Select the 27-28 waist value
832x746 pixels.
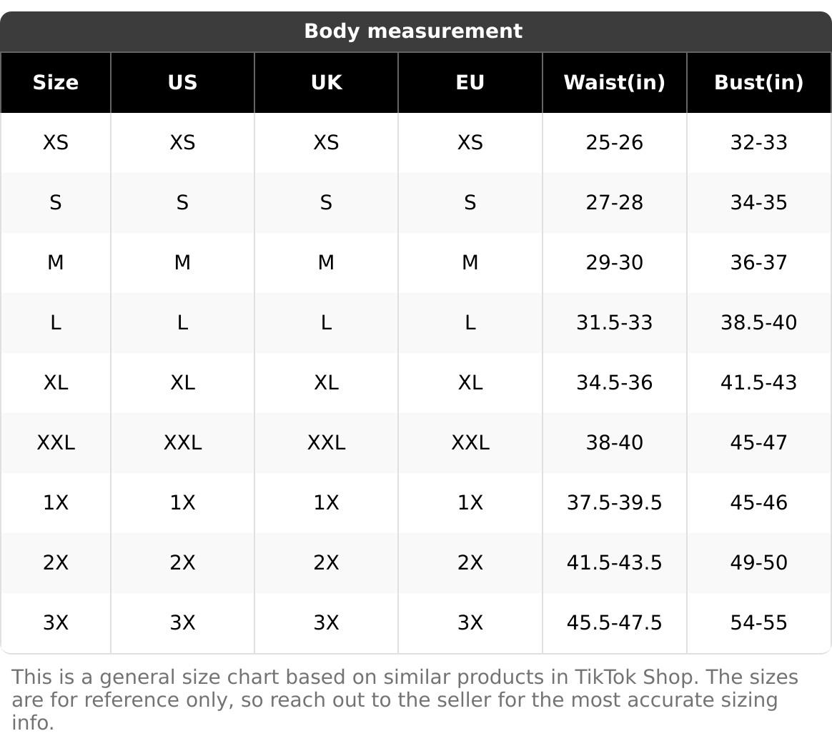[x=614, y=203]
